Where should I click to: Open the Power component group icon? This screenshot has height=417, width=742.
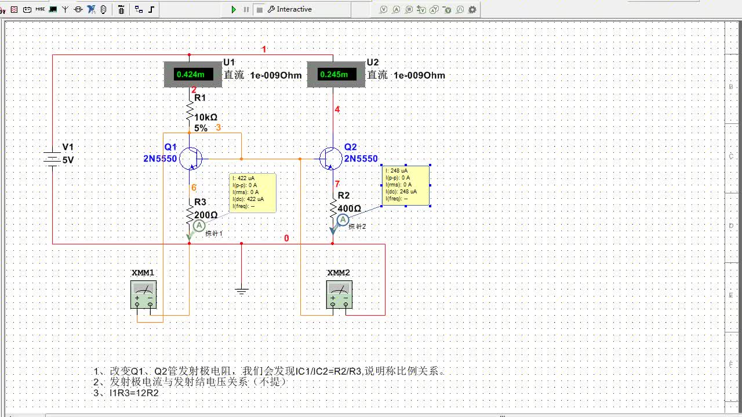coord(27,9)
